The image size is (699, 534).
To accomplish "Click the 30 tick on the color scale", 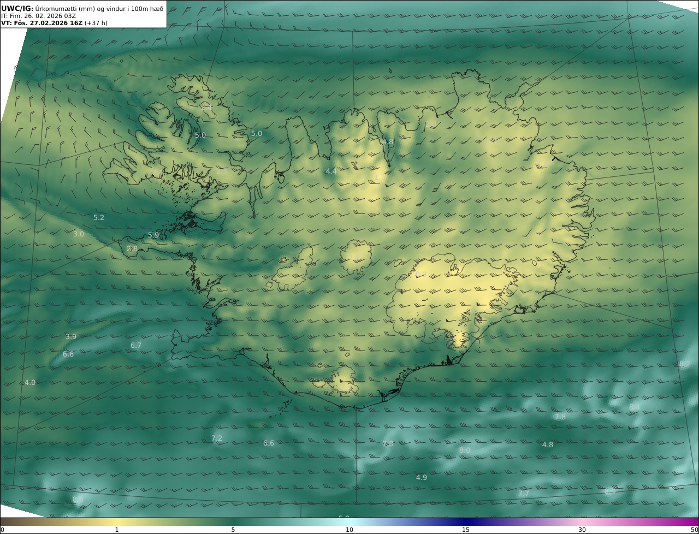I will 582,529.
